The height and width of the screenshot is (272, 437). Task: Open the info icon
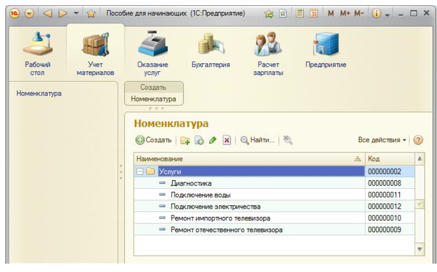[377, 13]
